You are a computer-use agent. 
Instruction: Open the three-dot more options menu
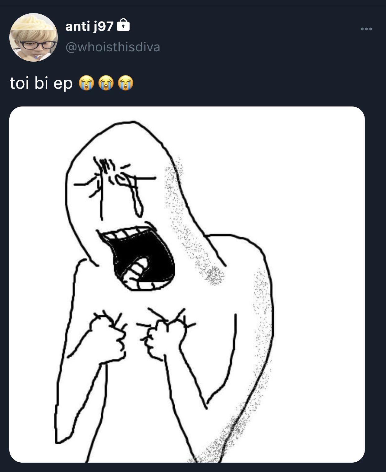pos(366,29)
